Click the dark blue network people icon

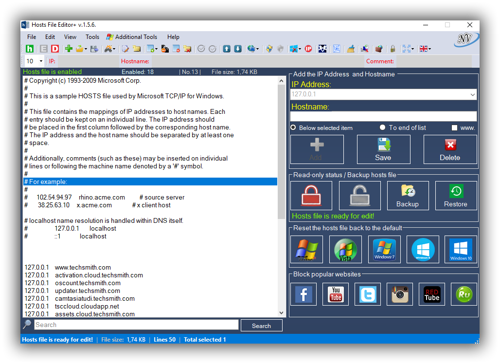click(322, 49)
